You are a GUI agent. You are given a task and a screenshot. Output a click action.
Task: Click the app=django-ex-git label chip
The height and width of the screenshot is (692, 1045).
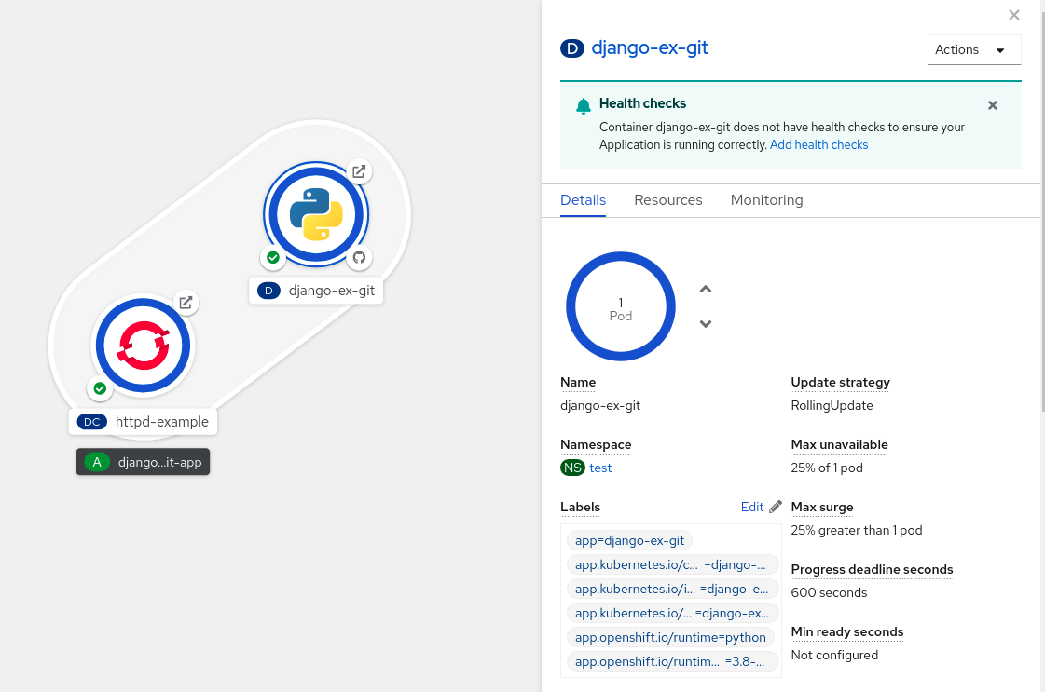click(x=630, y=540)
